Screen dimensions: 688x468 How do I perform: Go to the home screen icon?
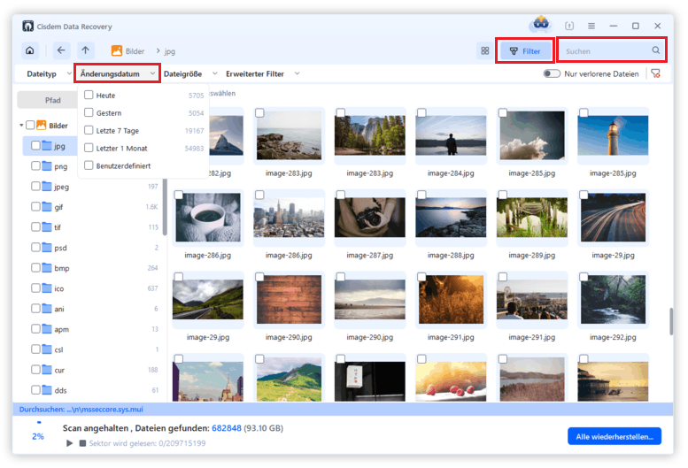[x=30, y=51]
